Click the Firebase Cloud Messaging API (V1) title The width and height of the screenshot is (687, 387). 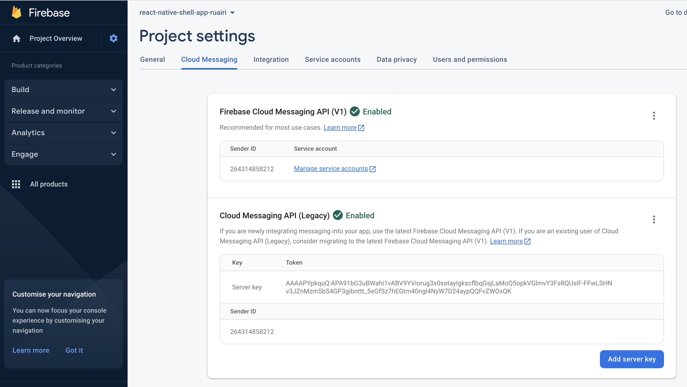pyautogui.click(x=283, y=112)
